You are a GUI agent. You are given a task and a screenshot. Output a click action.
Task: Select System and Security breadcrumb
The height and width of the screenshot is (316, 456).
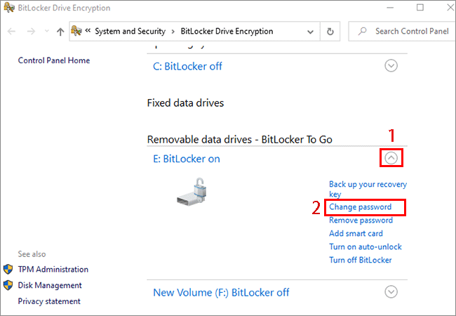click(130, 31)
